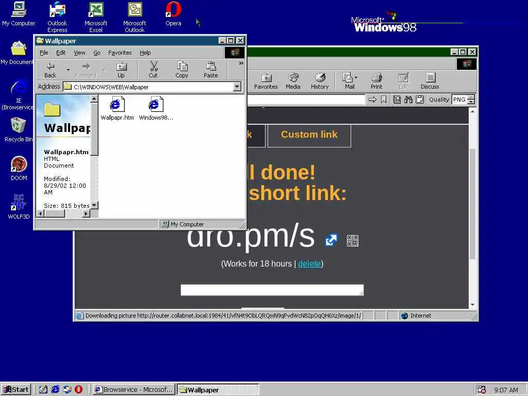
Task: Click the browser page vertical scrollbar thumb
Action: (472, 204)
